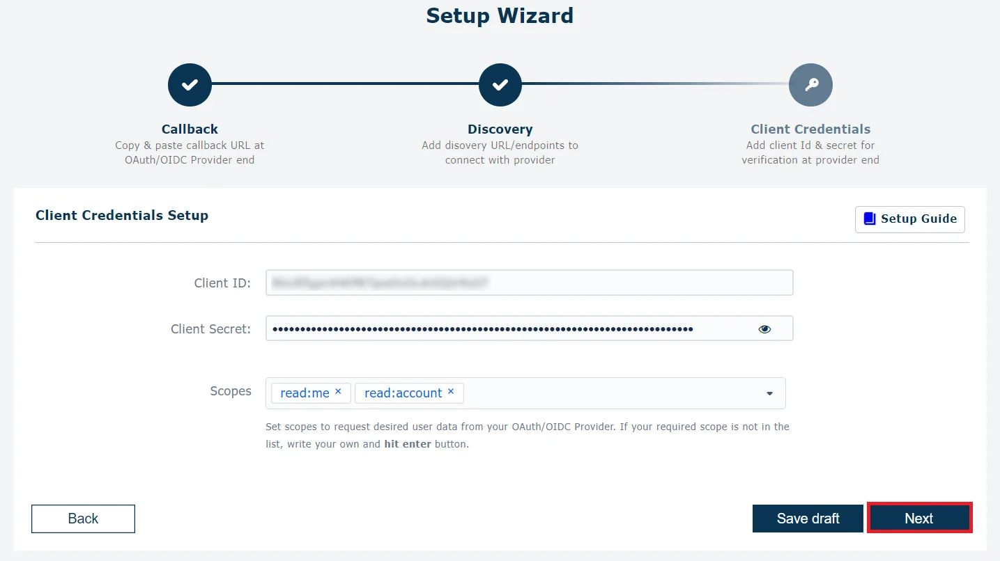Reveal the client secret with eye icon
Image resolution: width=1000 pixels, height=561 pixels.
[x=764, y=329]
